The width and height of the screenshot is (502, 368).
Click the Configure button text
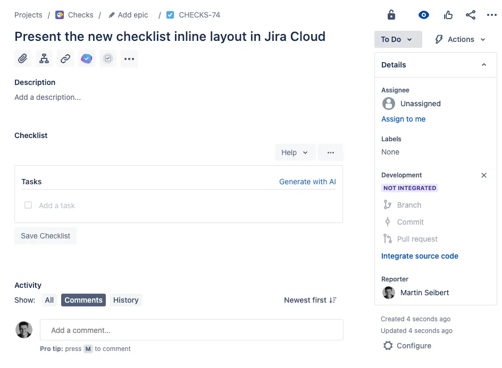pyautogui.click(x=414, y=346)
